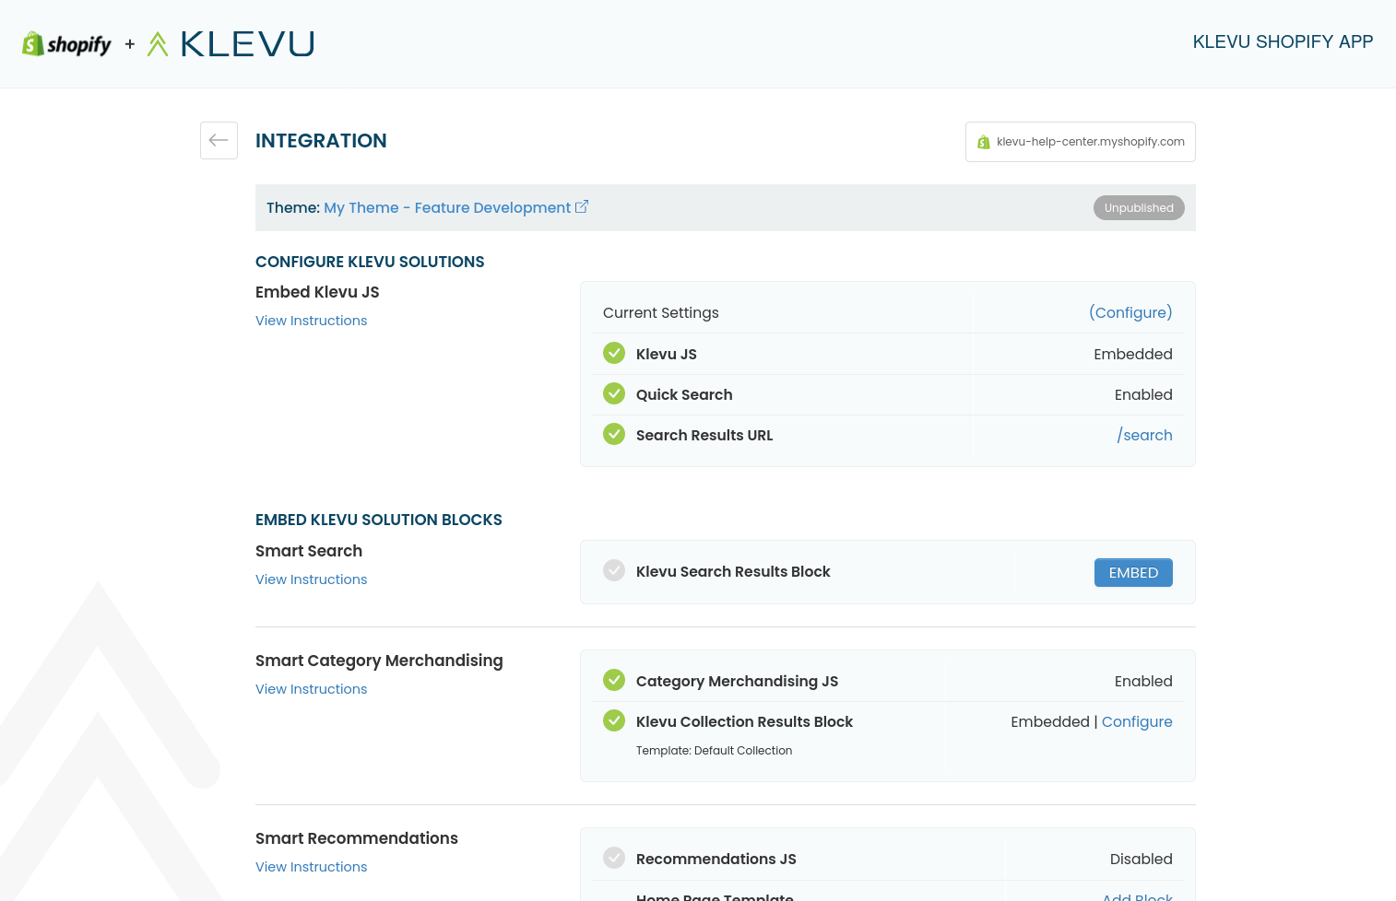Click the Search Results URL label
Viewport: 1396px width, 901px height.
pos(704,435)
